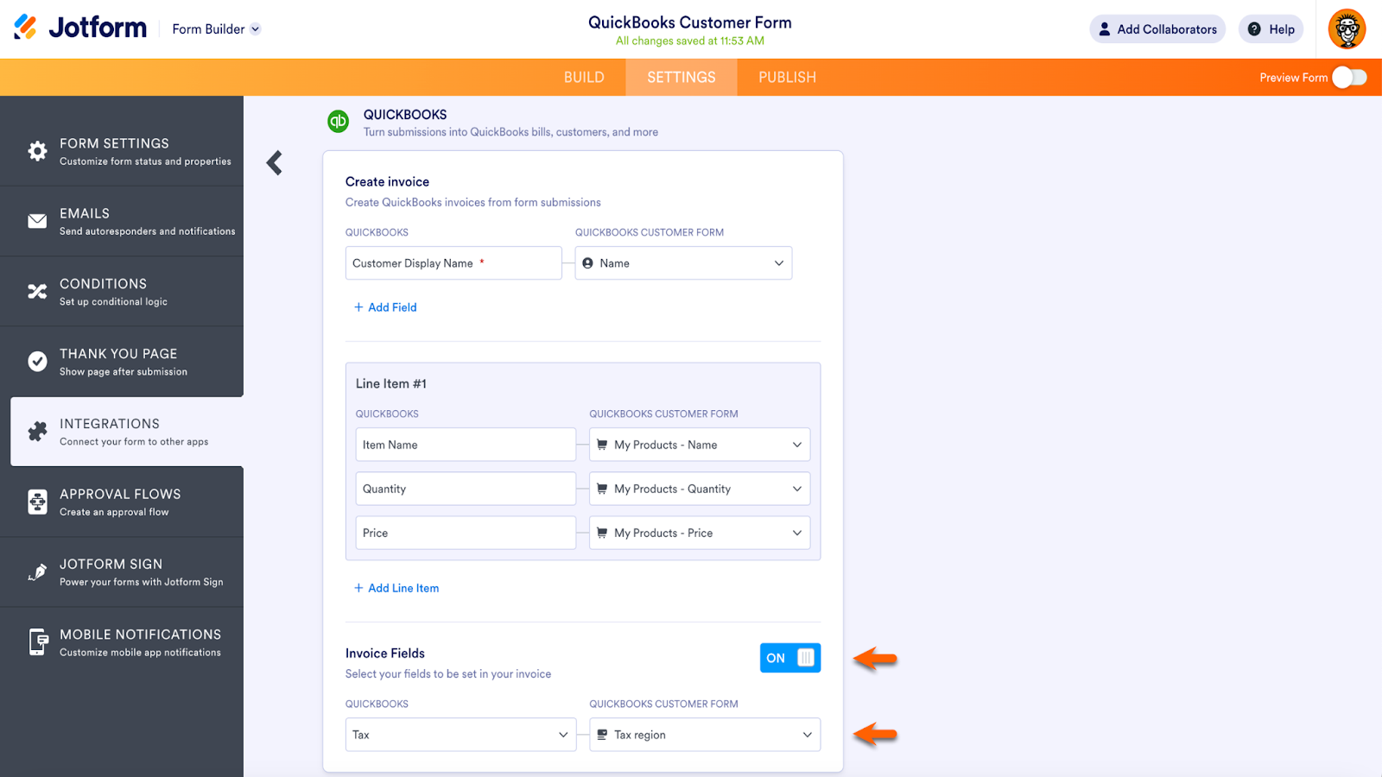
Task: Click the Emails envelope icon
Action: (37, 221)
